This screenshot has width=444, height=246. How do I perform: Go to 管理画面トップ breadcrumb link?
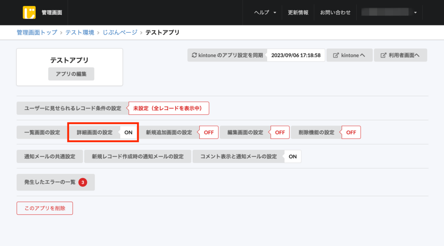pyautogui.click(x=37, y=32)
